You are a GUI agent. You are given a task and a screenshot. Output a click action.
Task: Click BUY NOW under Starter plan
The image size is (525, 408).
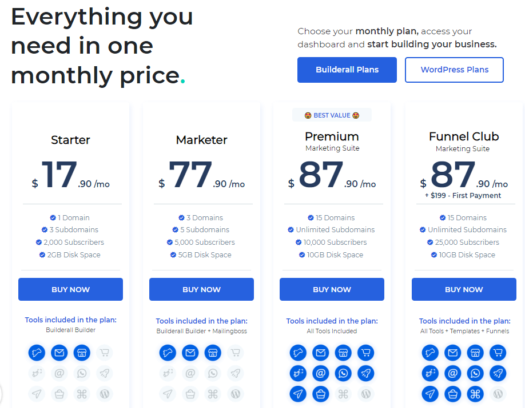point(70,289)
